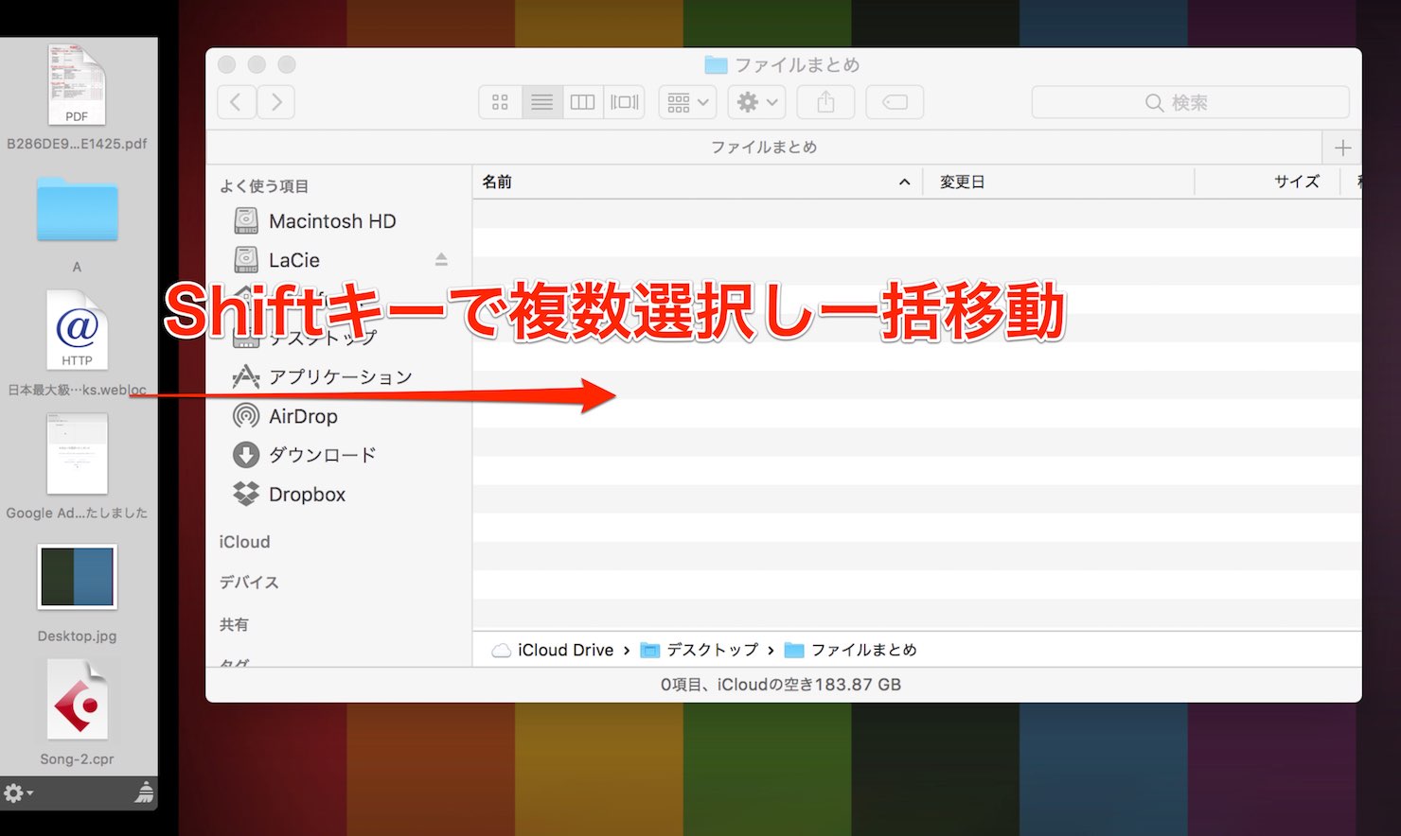Switch Finder to icon view
This screenshot has height=836, width=1401.
click(x=501, y=102)
